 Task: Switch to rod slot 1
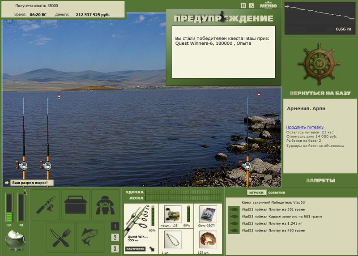tap(115, 226)
